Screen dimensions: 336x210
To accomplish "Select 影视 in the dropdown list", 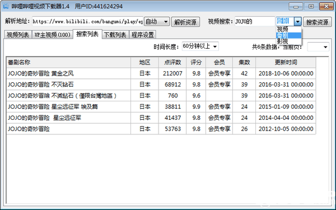I will click(x=288, y=41).
